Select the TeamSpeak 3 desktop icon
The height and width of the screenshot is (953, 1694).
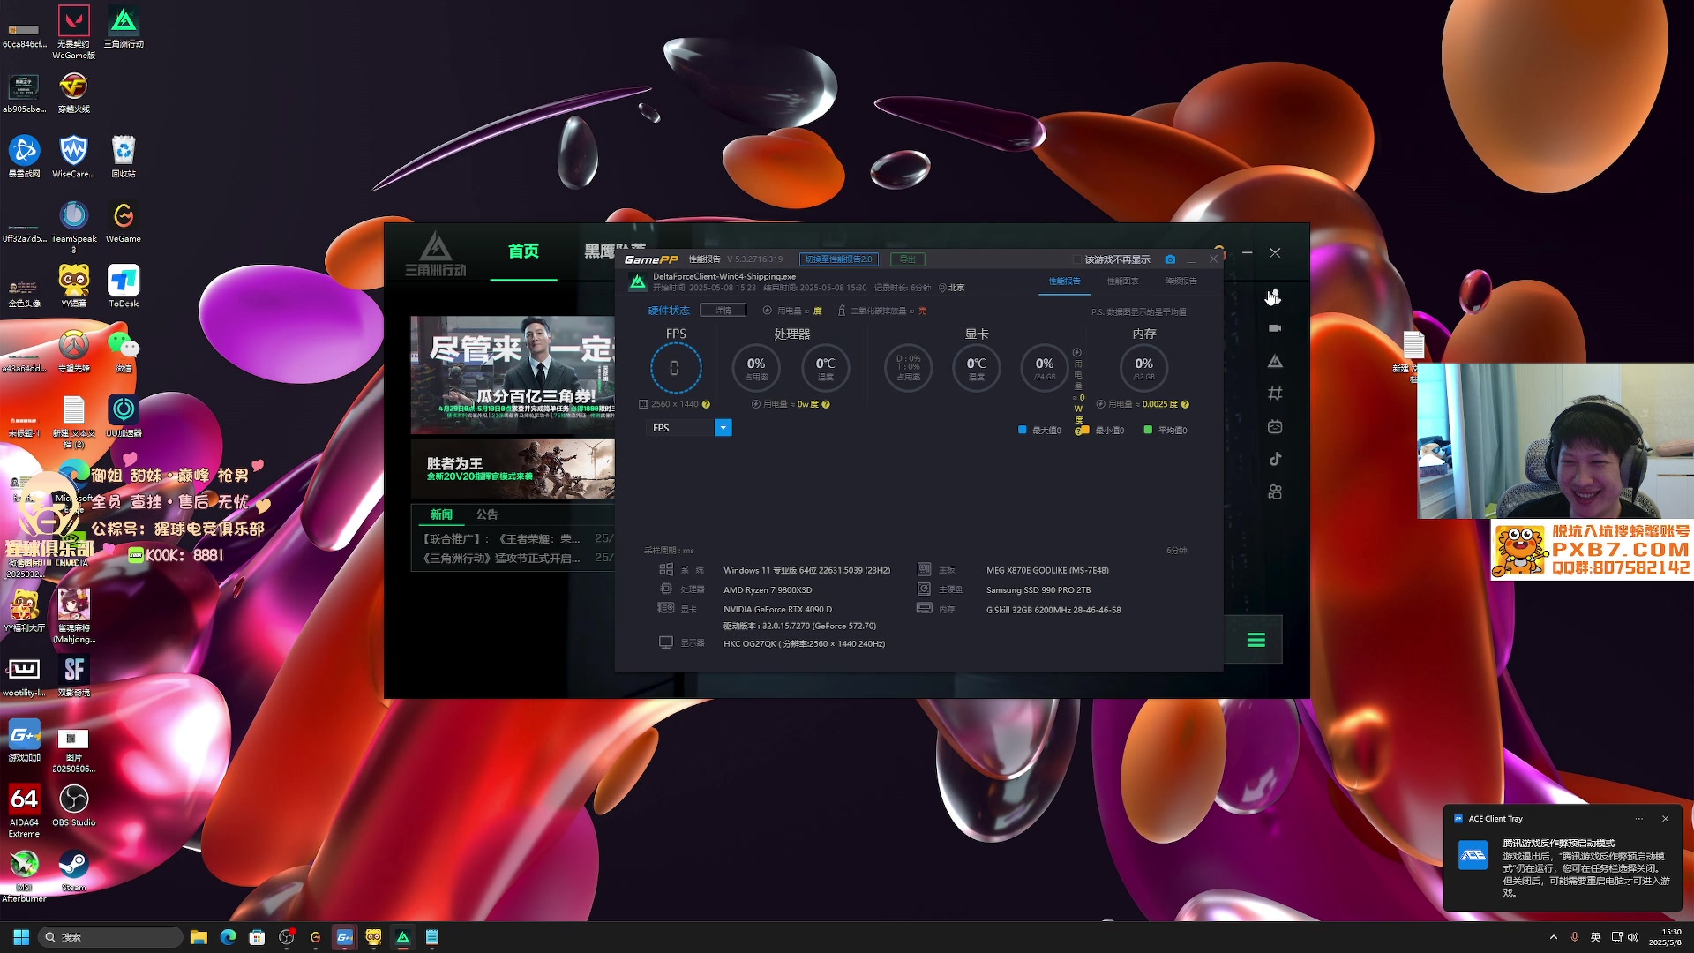pos(74,227)
